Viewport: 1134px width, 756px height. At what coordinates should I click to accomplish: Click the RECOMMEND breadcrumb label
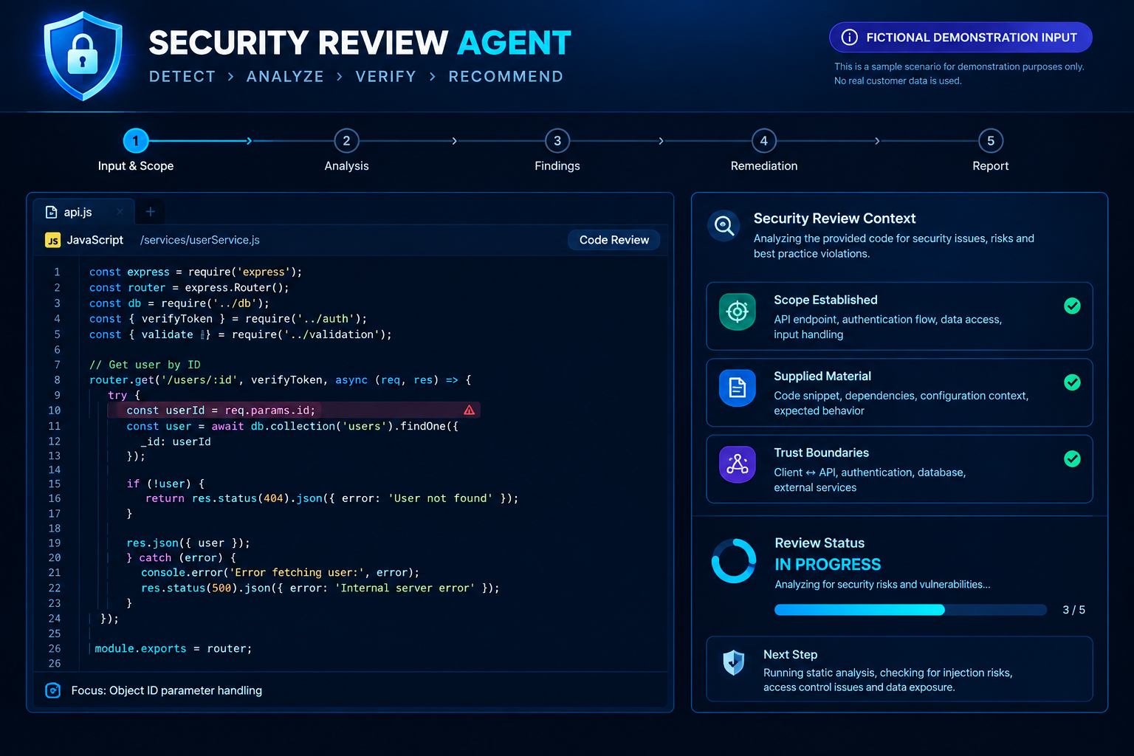click(506, 77)
